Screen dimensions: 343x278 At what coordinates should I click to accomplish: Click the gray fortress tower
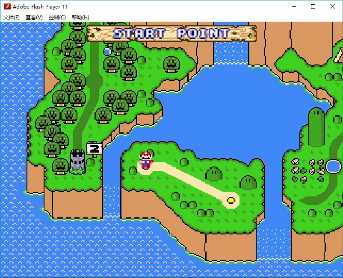[x=77, y=161]
